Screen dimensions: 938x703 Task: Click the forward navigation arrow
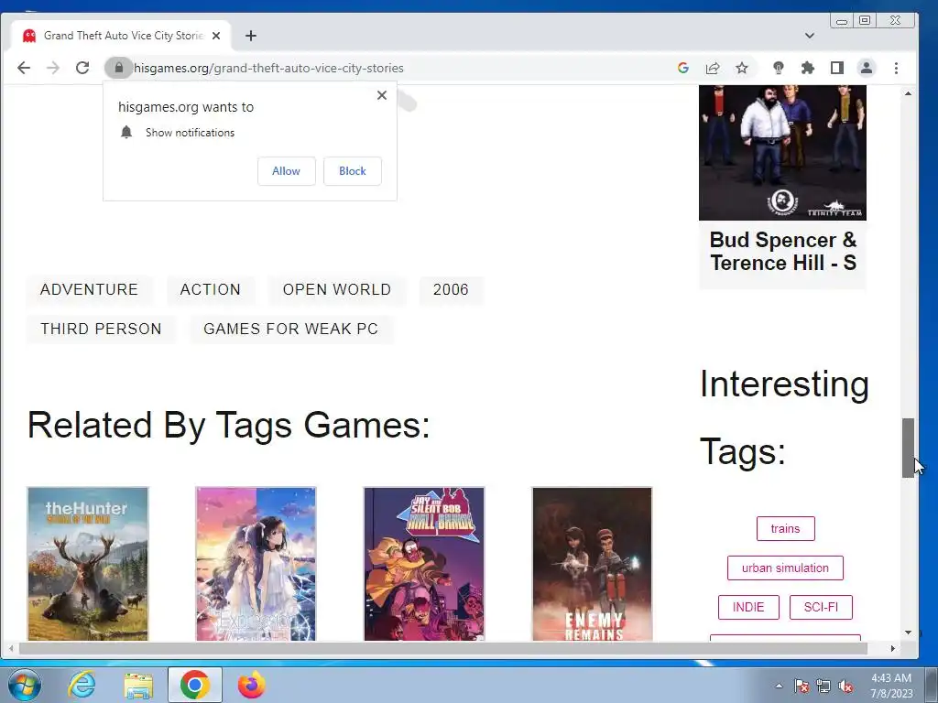tap(53, 68)
